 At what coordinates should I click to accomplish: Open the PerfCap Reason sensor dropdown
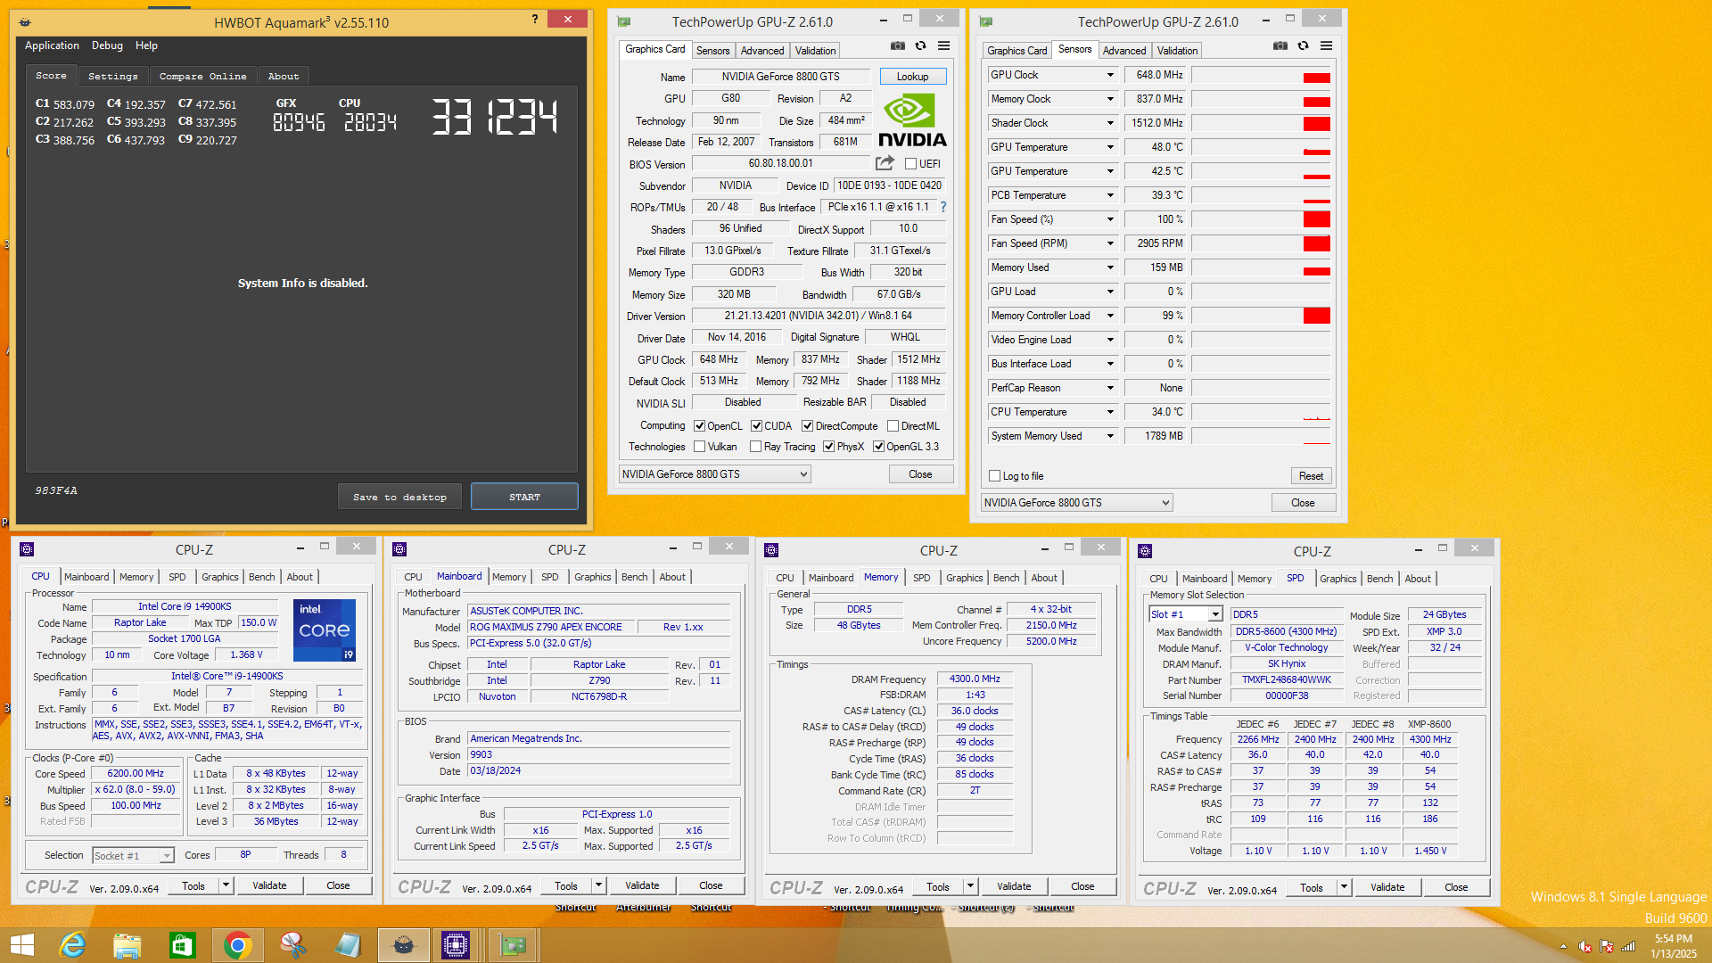point(1110,388)
